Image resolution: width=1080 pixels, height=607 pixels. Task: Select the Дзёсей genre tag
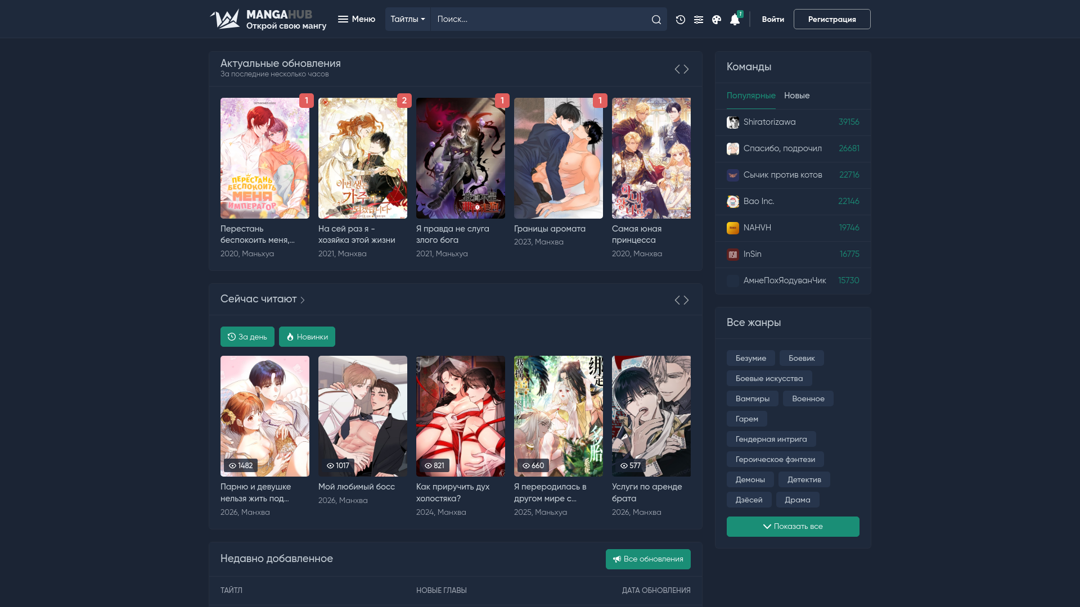749,500
